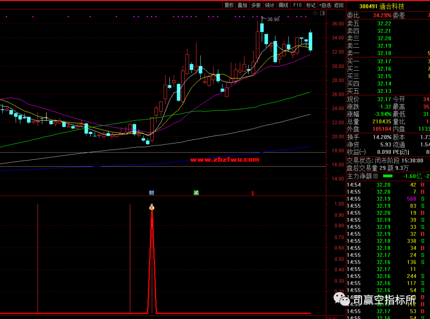430x319 pixels.
Task: Click the 26.00 price axis label
Action: click(x=338, y=95)
